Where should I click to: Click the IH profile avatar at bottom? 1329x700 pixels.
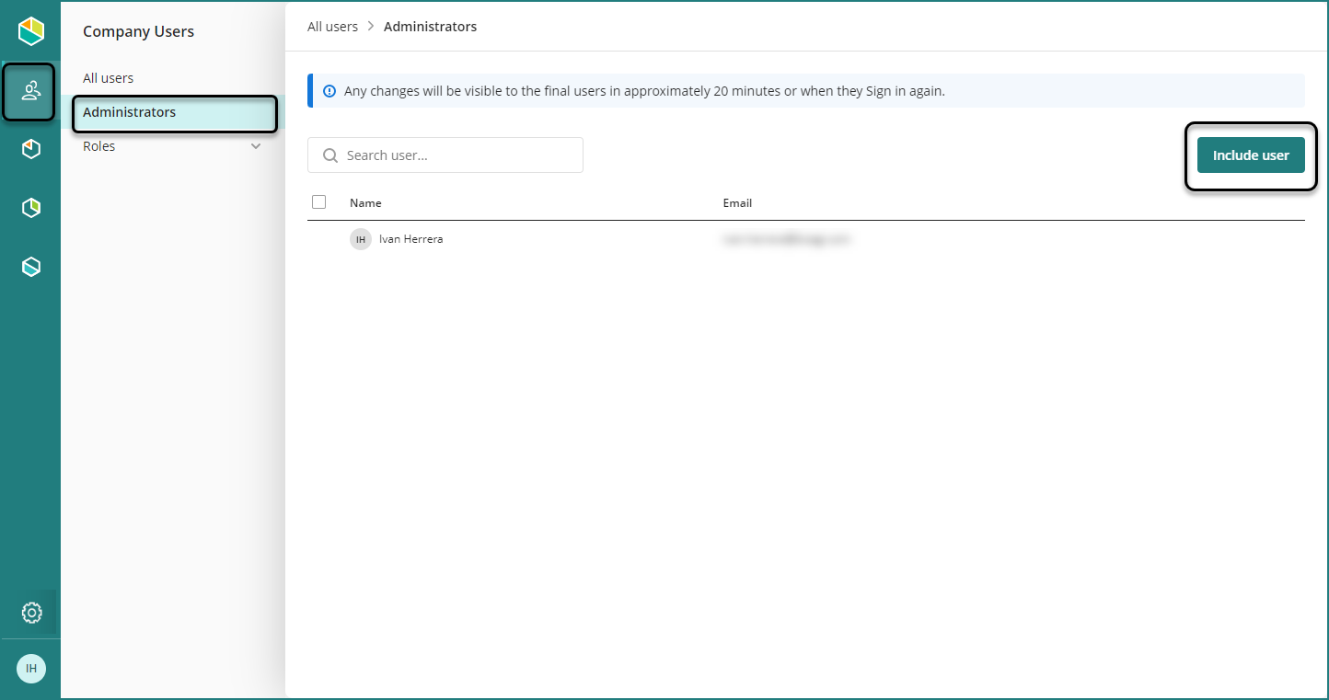(31, 668)
